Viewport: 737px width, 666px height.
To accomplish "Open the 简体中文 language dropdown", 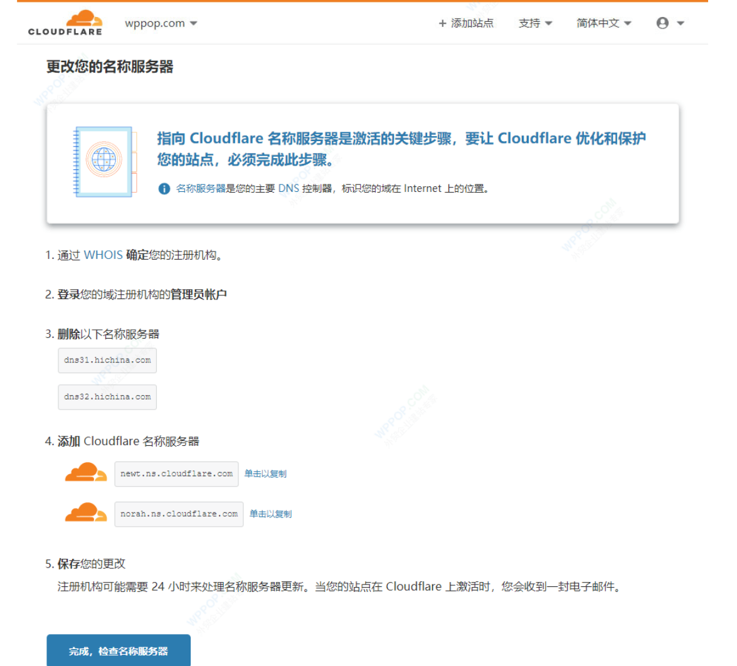I will point(603,23).
